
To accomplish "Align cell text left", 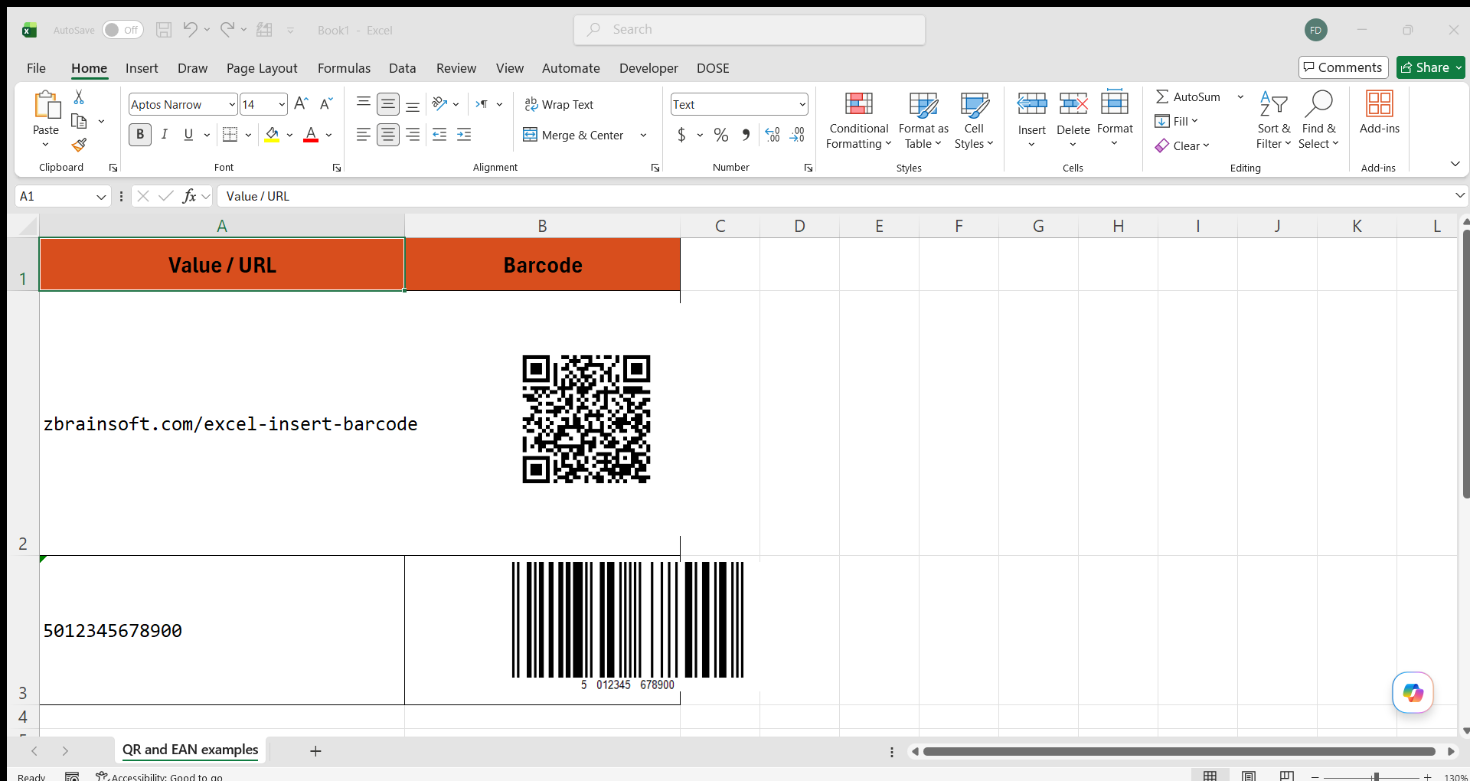I will [364, 135].
